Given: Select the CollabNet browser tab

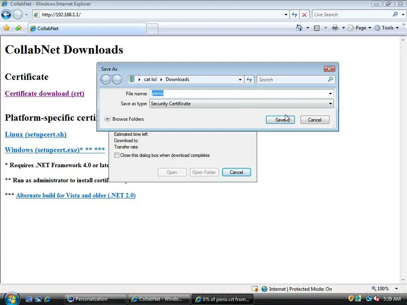Looking at the screenshot, I should pyautogui.click(x=87, y=29).
